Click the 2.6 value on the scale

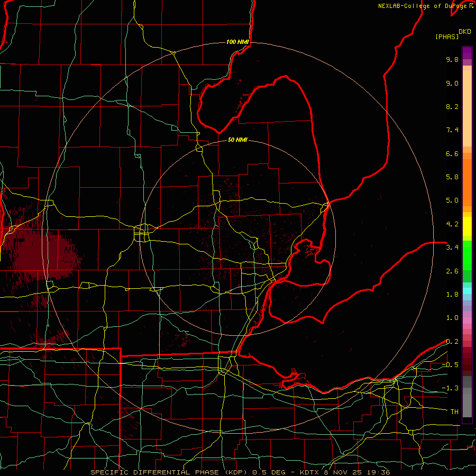pyautogui.click(x=452, y=271)
